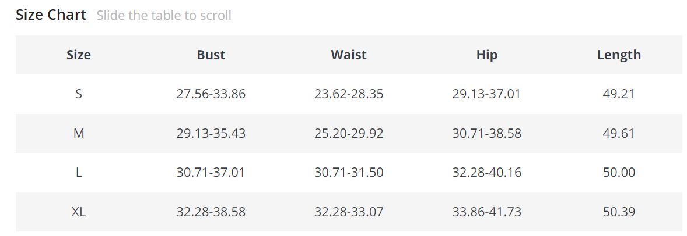Click hip value 32.28-40.16 for size L

[486, 173]
